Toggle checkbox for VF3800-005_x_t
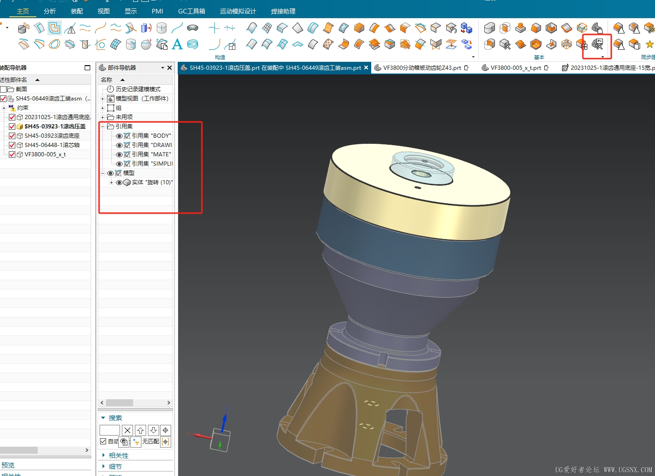The image size is (655, 476). pyautogui.click(x=12, y=154)
